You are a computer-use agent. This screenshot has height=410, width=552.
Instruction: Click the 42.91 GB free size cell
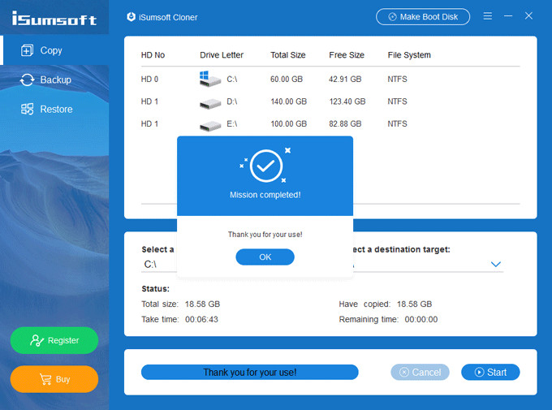[x=345, y=80]
